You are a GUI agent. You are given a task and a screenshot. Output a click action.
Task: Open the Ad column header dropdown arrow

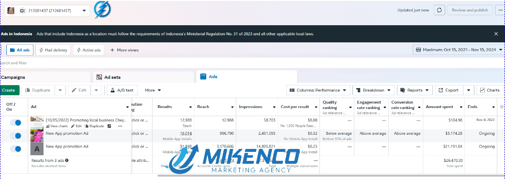point(127,107)
